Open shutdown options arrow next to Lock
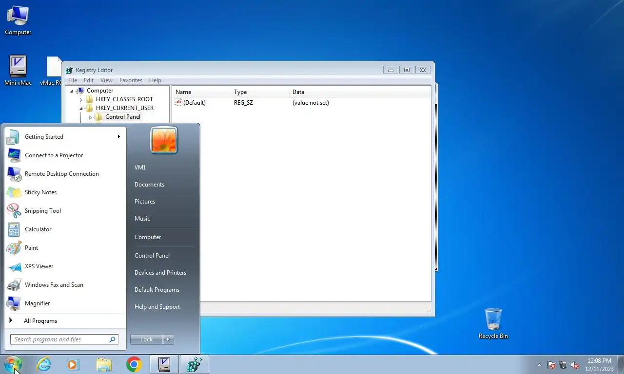The image size is (624, 374). [x=168, y=339]
